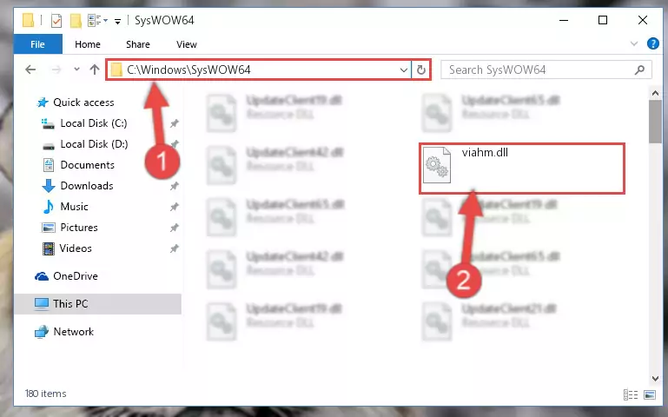Go up one folder level
Image resolution: width=668 pixels, height=417 pixels.
95,69
